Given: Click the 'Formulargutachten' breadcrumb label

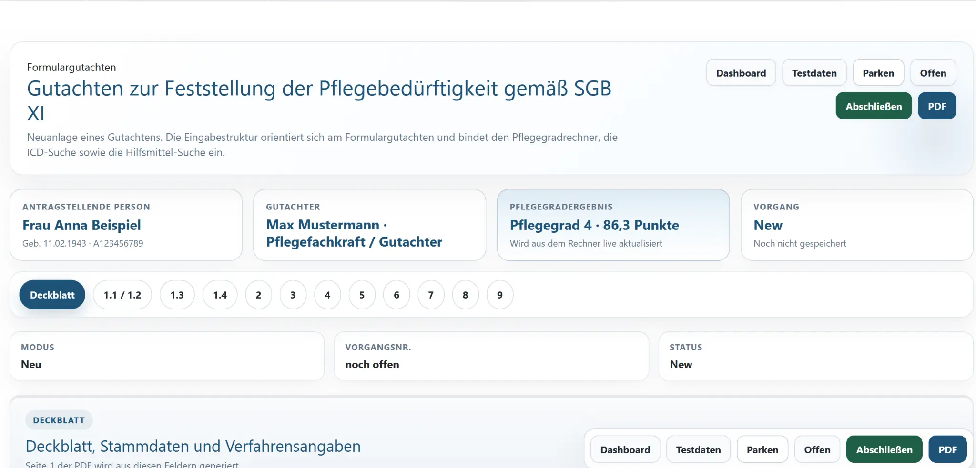Looking at the screenshot, I should tap(71, 67).
